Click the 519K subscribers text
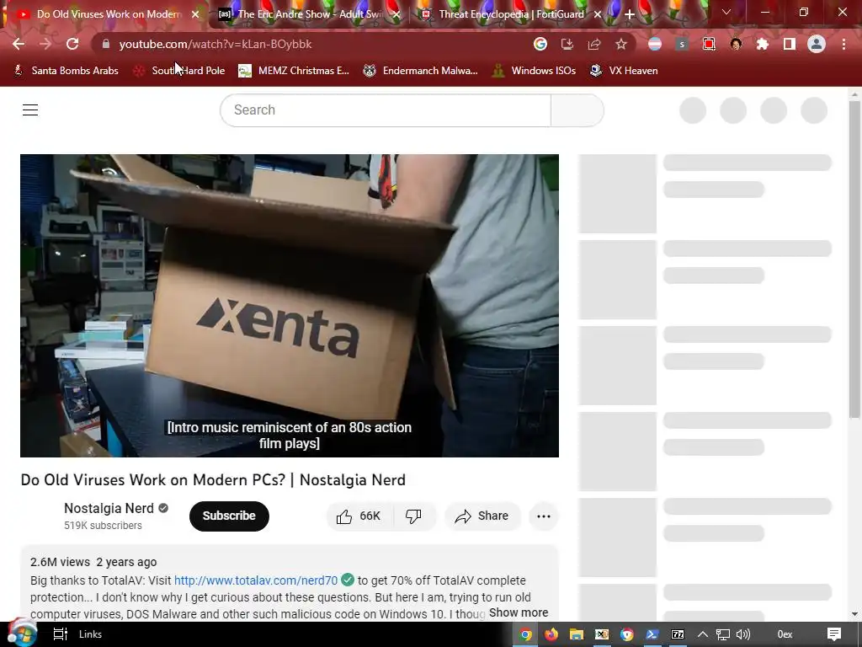The height and width of the screenshot is (647, 862). (x=103, y=526)
